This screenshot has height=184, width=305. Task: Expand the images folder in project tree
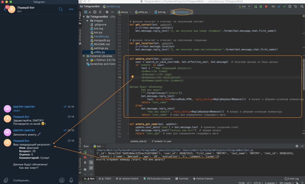tap(87, 21)
